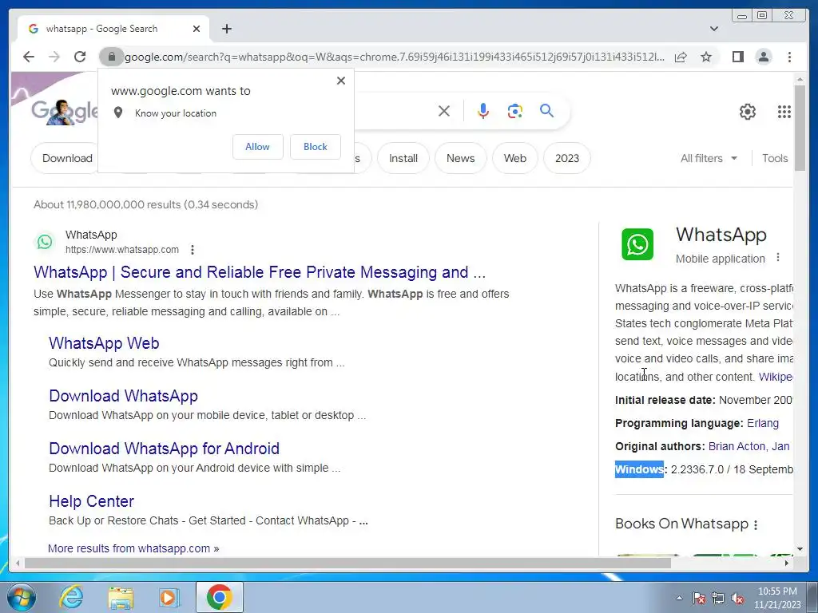Click the network tray icon

718,599
